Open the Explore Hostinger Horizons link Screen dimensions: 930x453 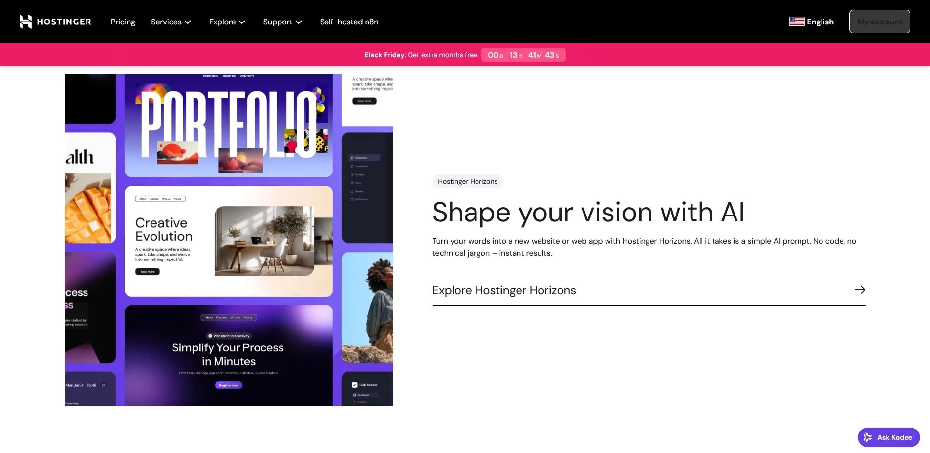[504, 290]
